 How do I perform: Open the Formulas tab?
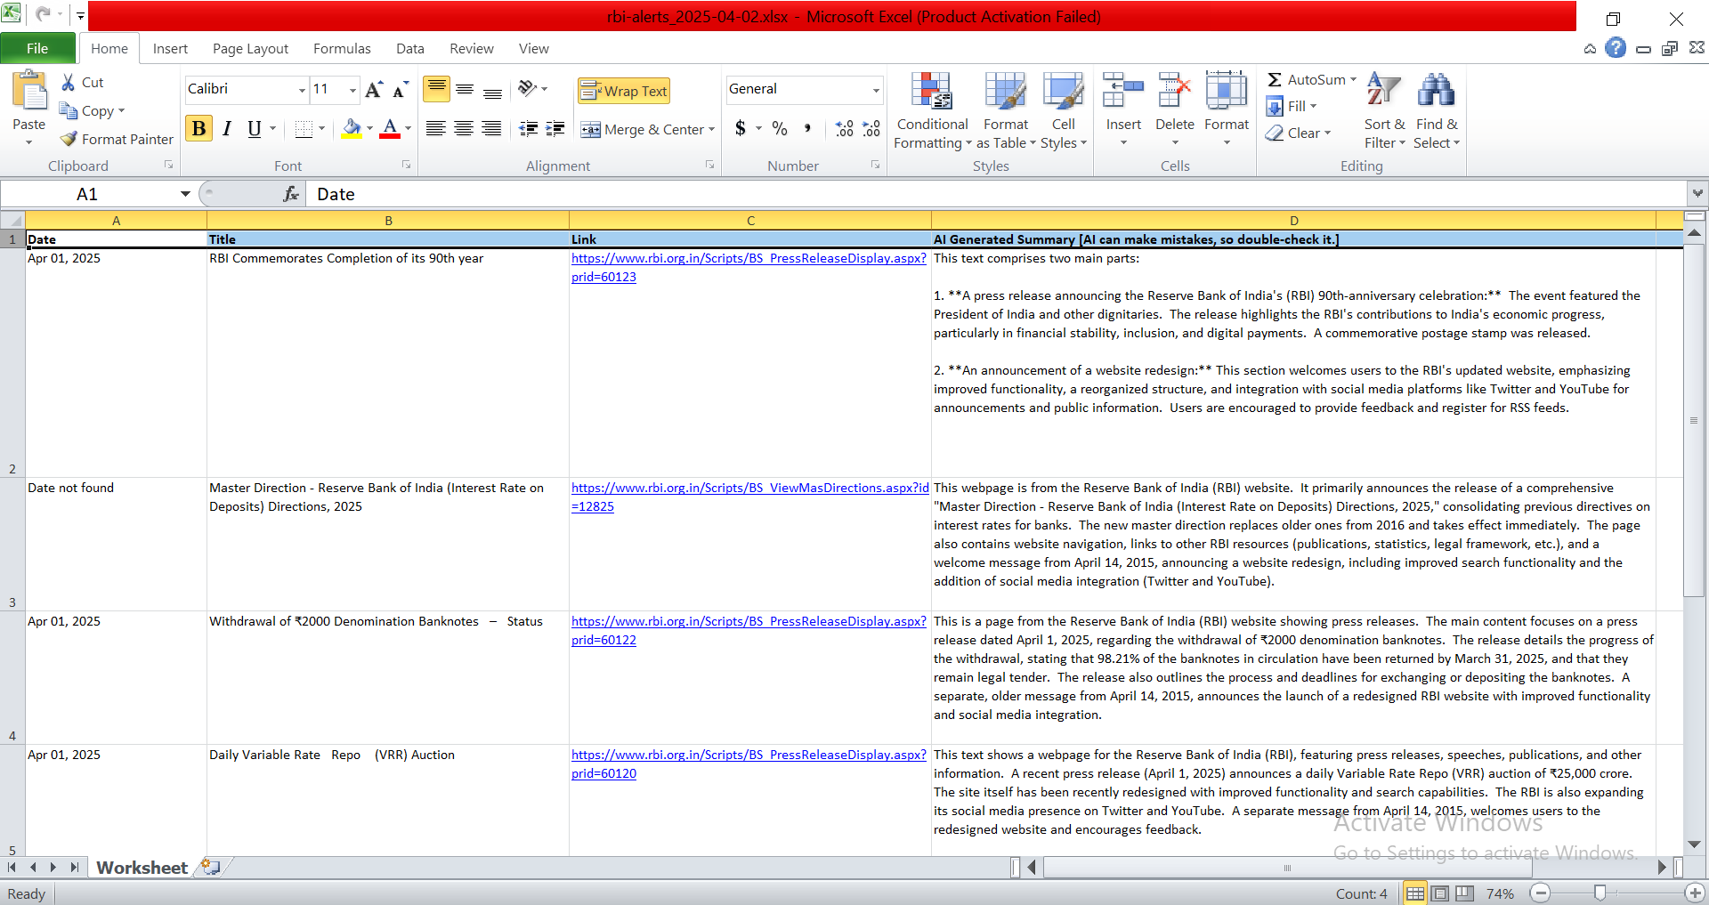coord(342,48)
